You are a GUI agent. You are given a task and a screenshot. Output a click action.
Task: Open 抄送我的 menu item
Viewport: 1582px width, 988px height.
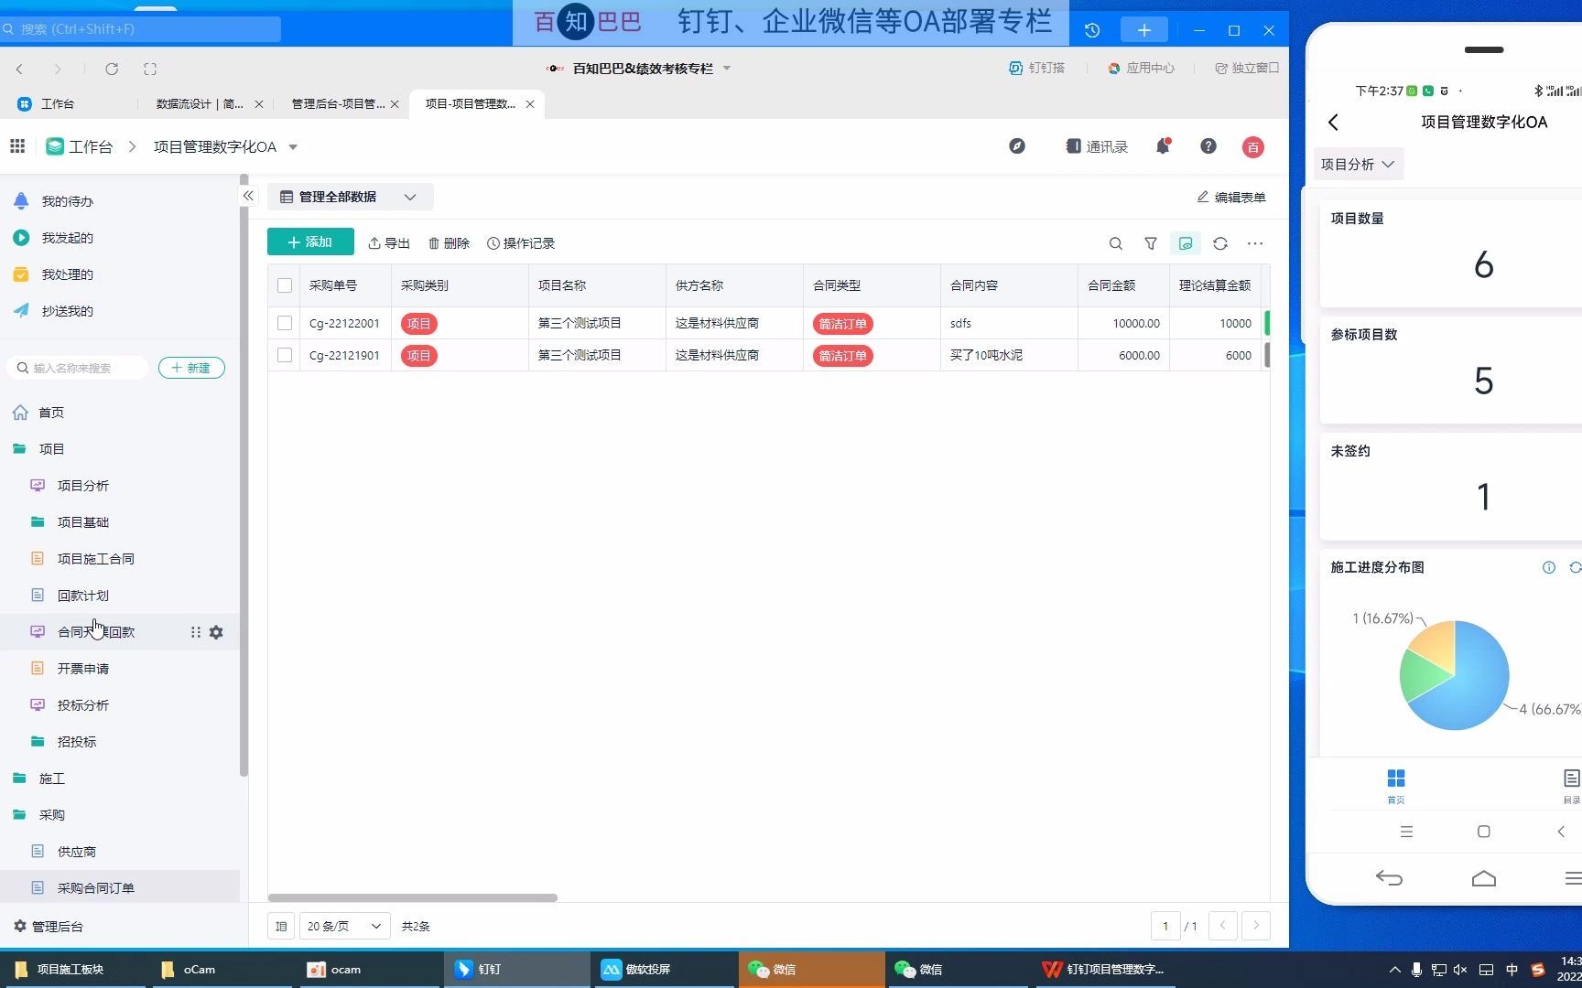pos(67,311)
